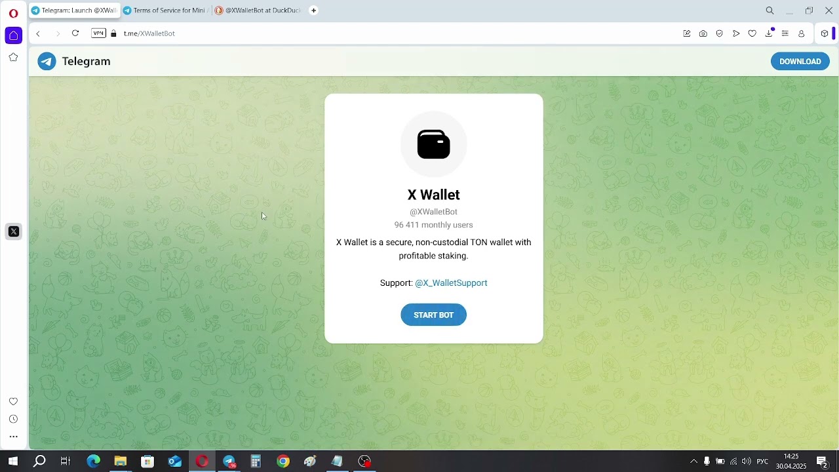Switch input language РУС indicator
The width and height of the screenshot is (839, 472).
[763, 462]
